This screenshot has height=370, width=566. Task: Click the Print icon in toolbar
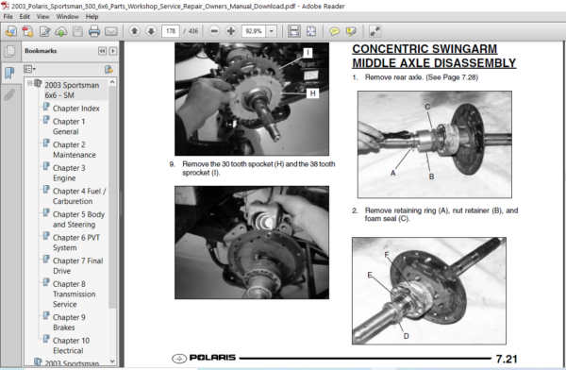[x=94, y=31]
